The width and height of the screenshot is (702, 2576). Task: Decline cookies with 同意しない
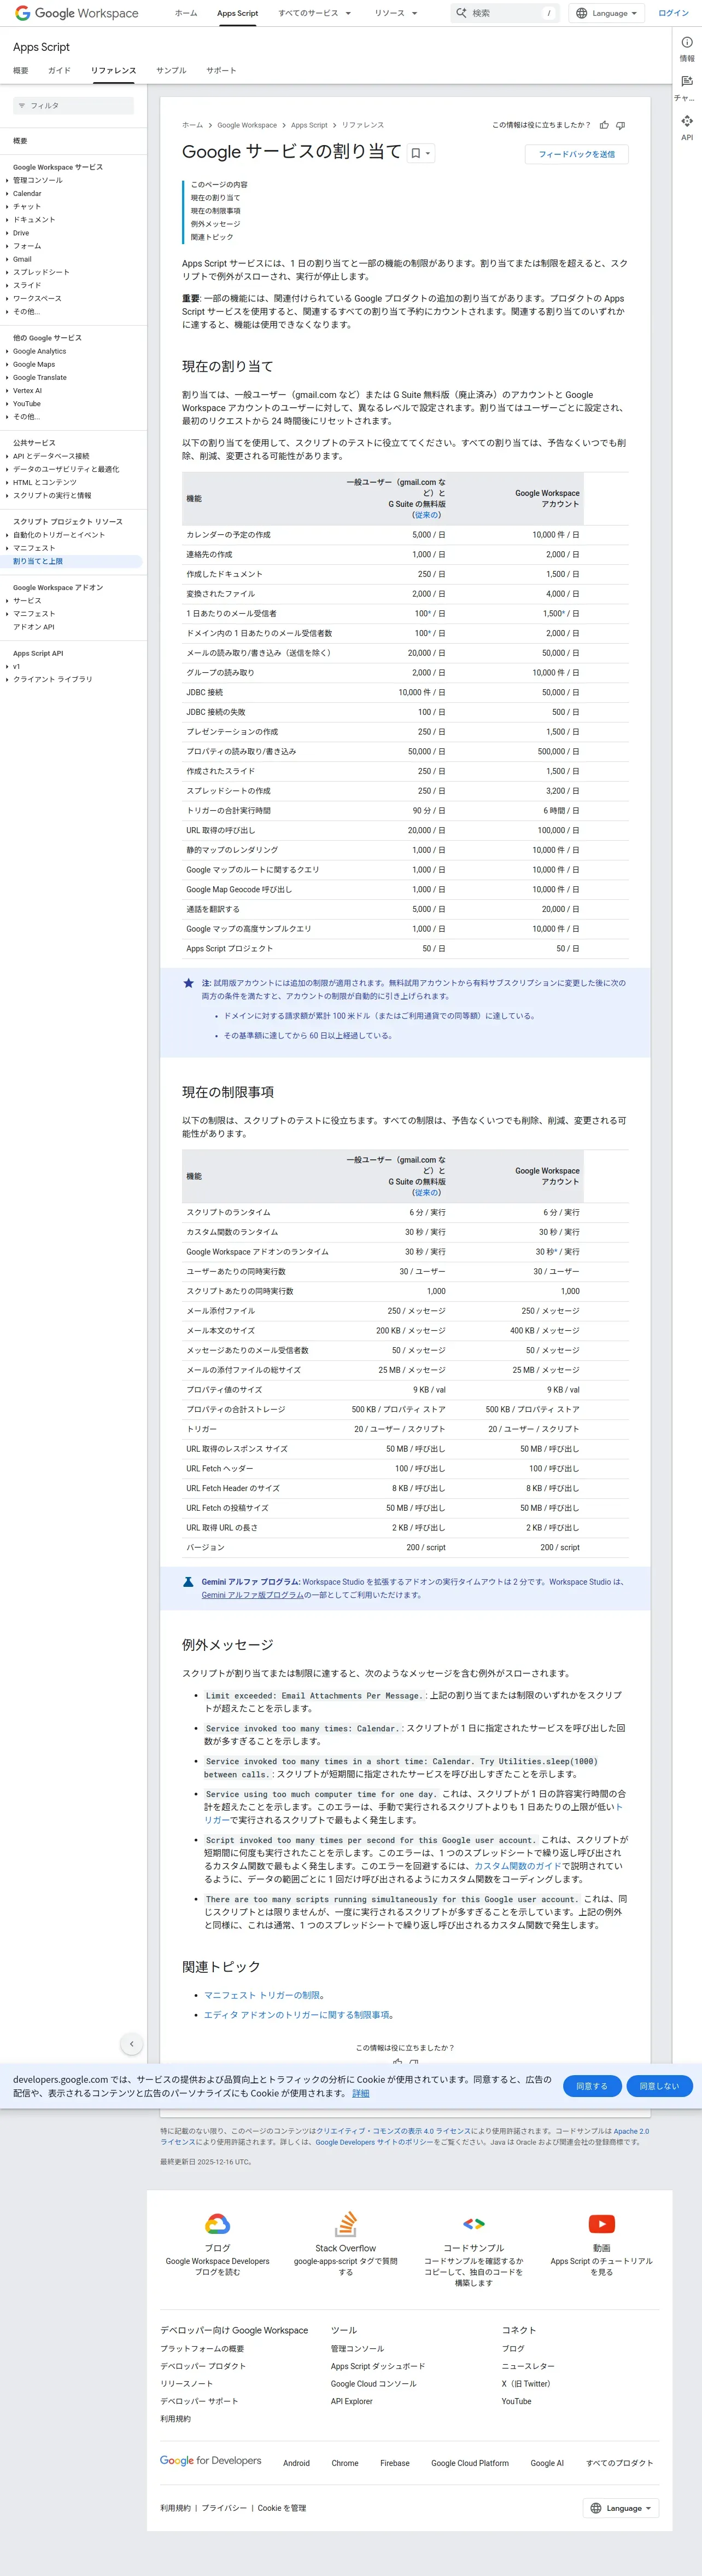click(x=659, y=2086)
